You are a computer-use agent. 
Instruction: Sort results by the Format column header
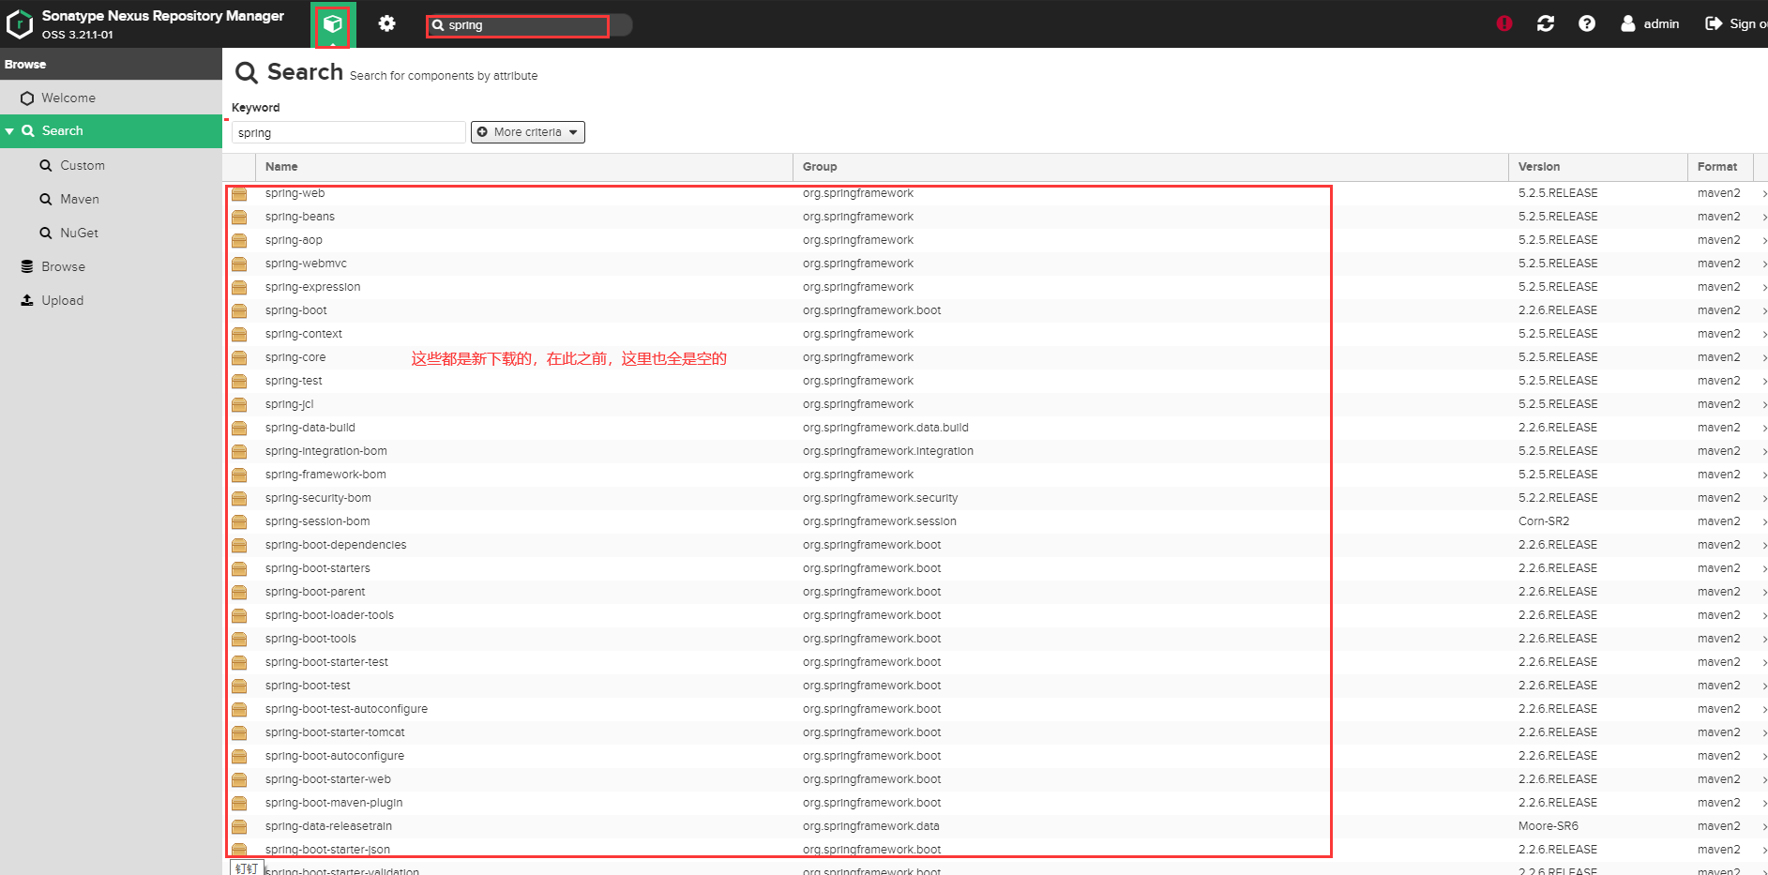(1720, 167)
